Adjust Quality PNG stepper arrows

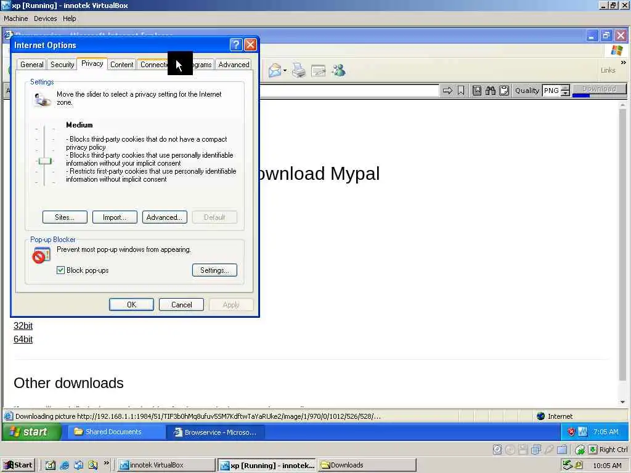click(566, 91)
